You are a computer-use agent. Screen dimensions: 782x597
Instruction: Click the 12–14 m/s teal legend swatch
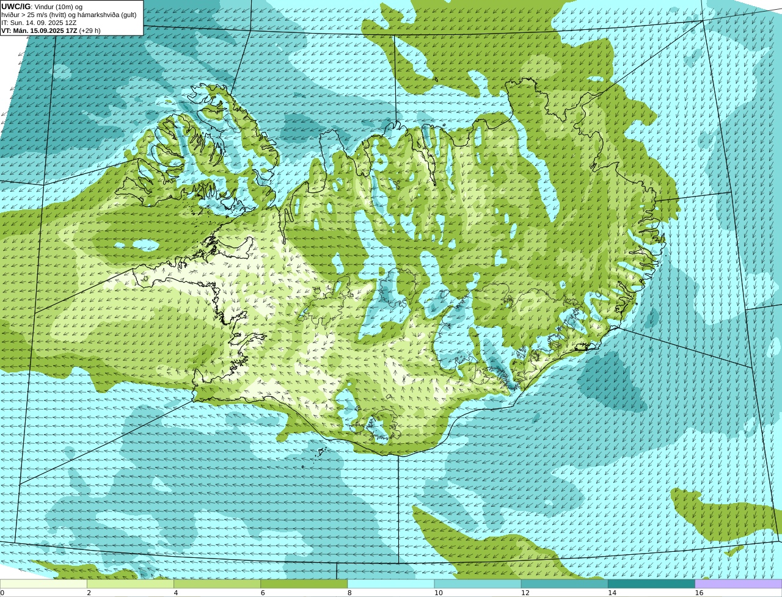coord(565,584)
